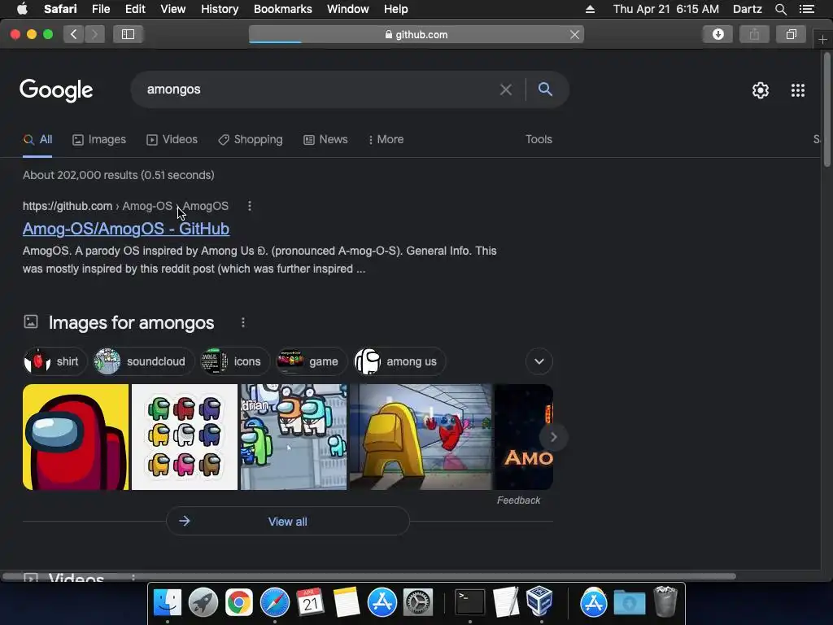Click the Safari compass icon in Dock
This screenshot has width=833, height=625.
(x=275, y=603)
